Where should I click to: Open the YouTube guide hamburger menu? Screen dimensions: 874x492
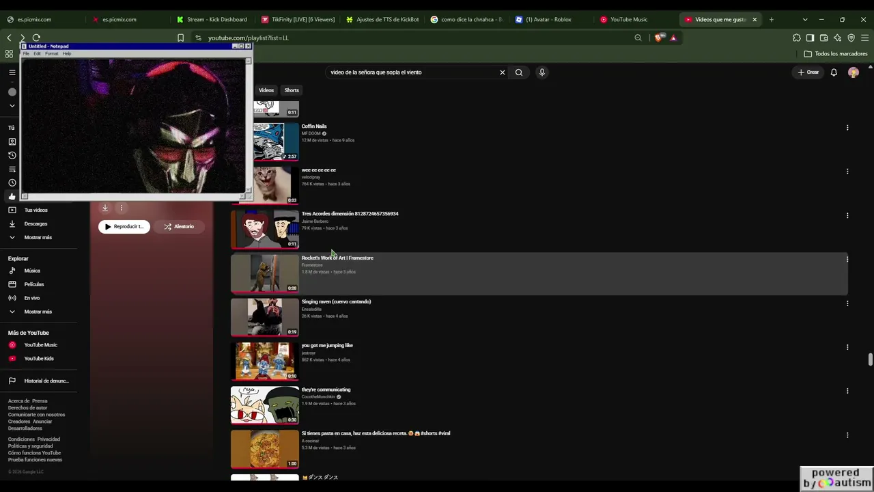(x=12, y=72)
